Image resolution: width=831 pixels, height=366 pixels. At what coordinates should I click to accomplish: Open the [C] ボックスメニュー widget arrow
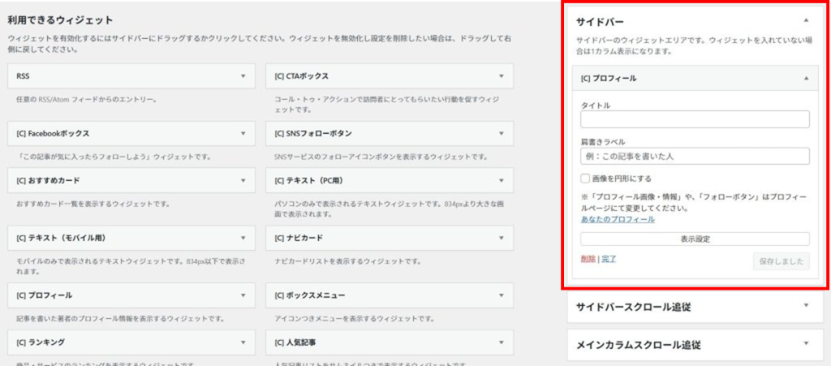502,295
